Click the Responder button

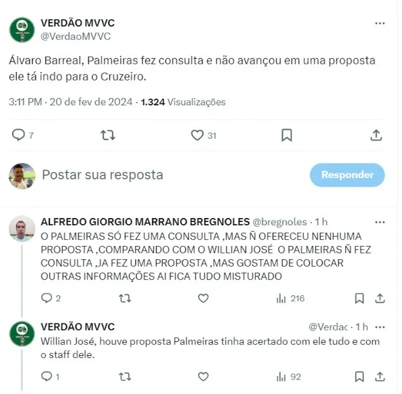click(x=347, y=175)
